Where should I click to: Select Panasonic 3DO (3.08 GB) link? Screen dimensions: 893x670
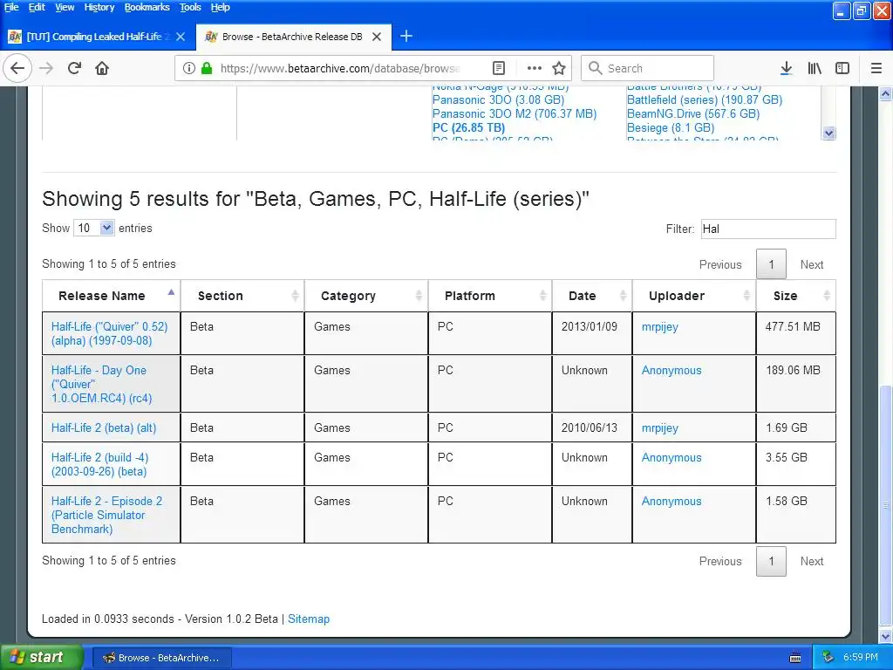point(498,99)
